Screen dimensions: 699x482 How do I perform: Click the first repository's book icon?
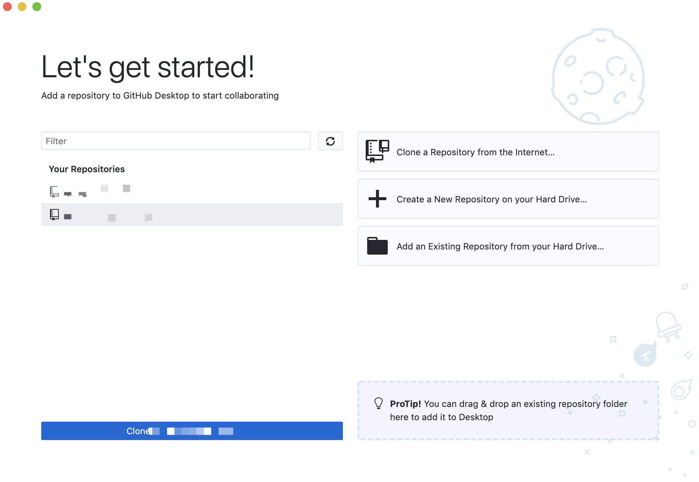click(x=54, y=191)
